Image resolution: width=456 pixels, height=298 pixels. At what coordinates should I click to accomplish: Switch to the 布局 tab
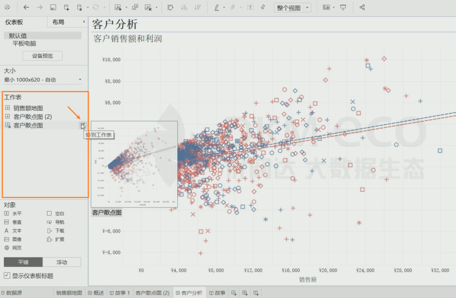tap(66, 22)
